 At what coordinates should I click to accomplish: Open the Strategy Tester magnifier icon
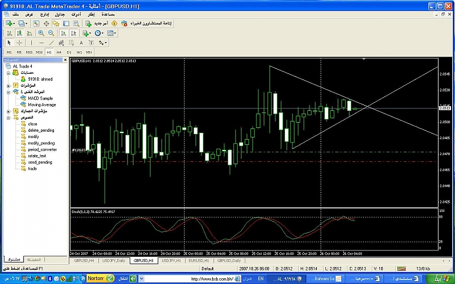(76, 23)
